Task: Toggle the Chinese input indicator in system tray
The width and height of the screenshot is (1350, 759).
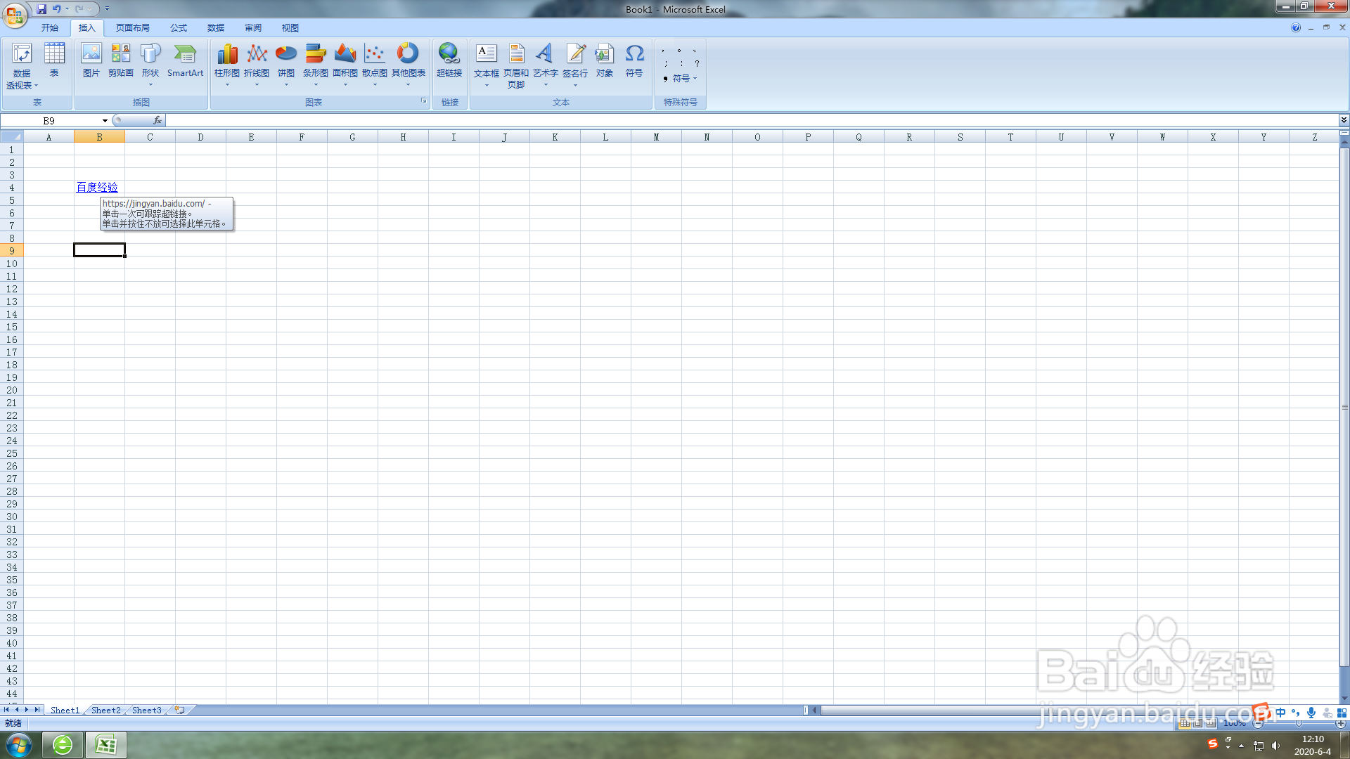Action: (x=1280, y=713)
